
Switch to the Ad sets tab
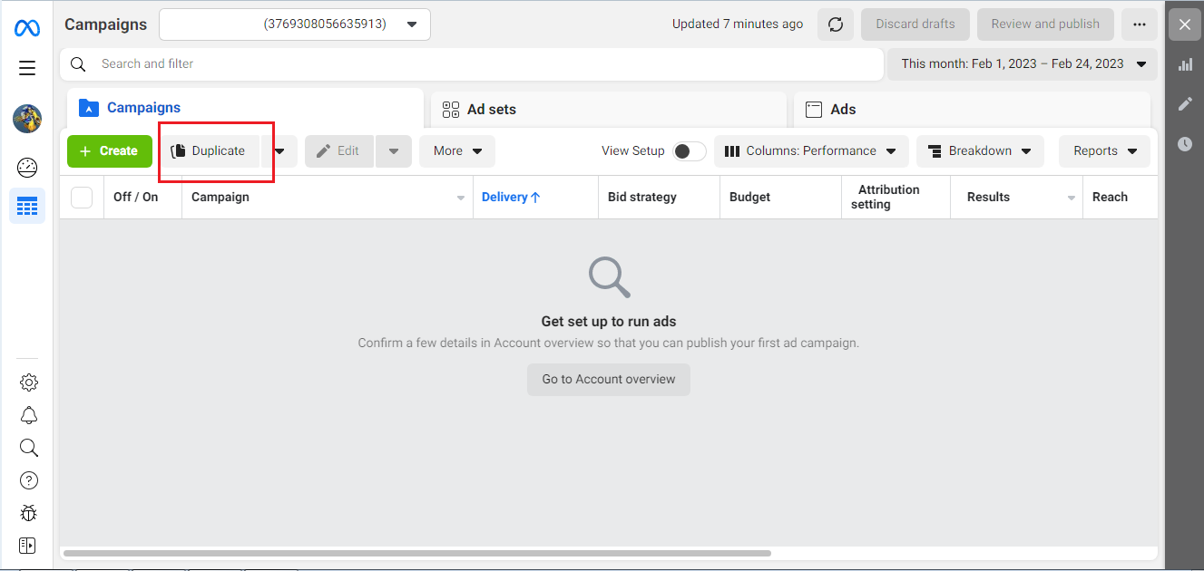click(608, 110)
